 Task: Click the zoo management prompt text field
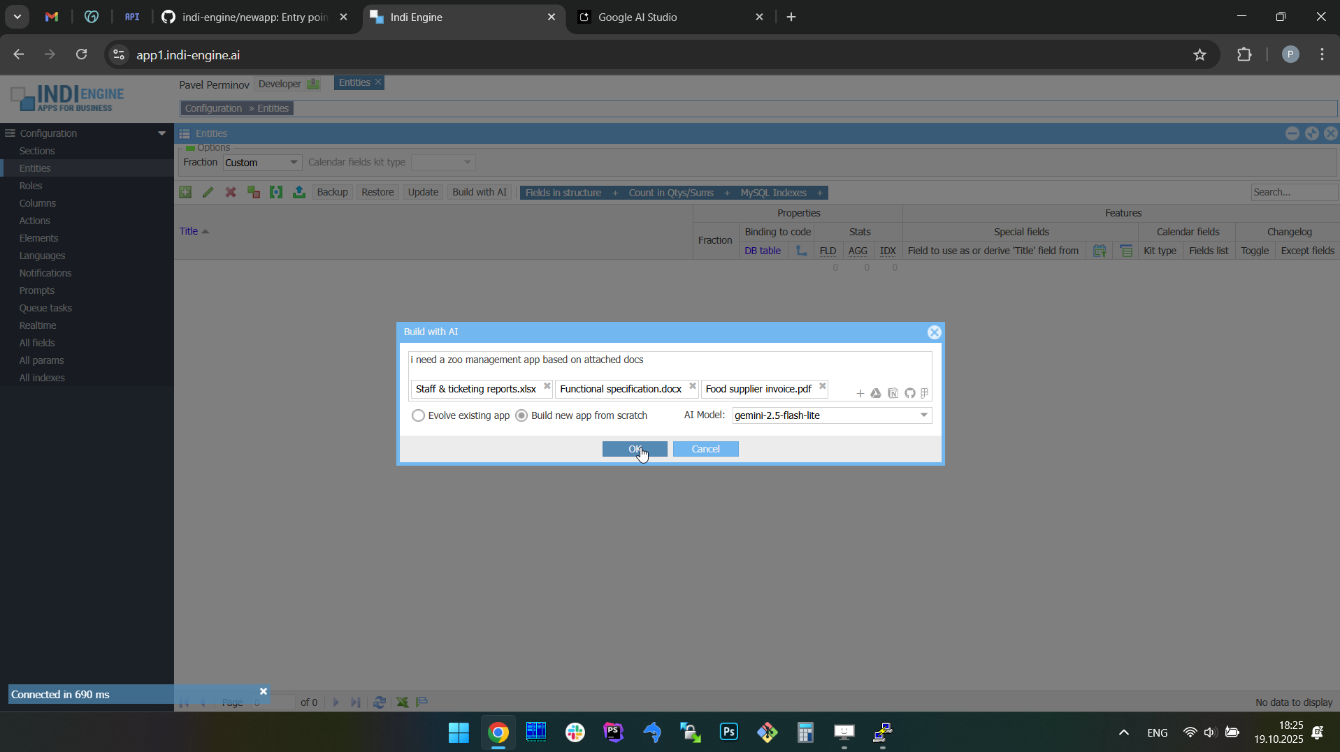pos(669,360)
